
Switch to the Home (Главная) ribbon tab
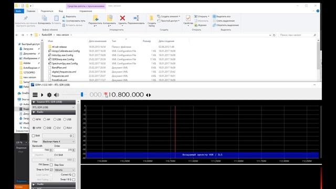point(31,11)
